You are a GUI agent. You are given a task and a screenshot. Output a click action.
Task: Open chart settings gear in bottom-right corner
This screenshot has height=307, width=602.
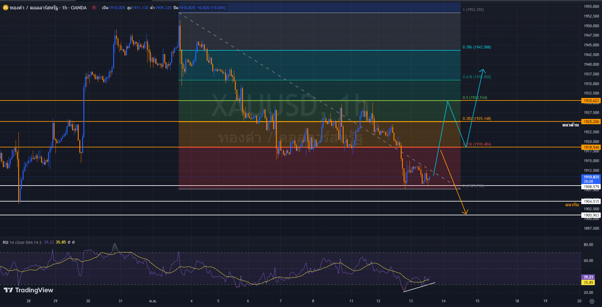592,301
